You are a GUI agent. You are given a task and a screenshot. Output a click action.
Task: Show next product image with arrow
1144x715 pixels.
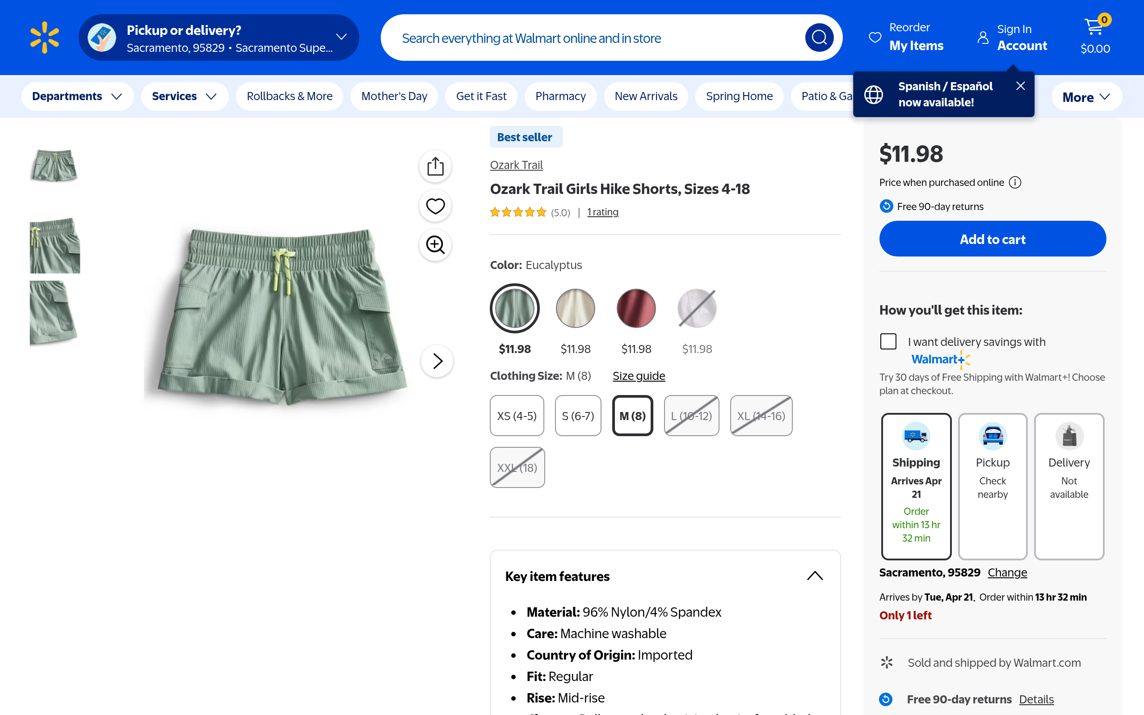(437, 361)
